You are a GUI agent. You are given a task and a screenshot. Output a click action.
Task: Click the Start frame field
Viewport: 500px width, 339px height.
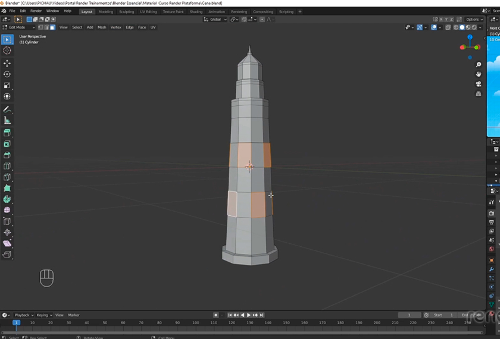[x=445, y=315]
